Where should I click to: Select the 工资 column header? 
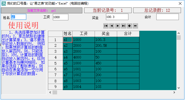coord(84,34)
